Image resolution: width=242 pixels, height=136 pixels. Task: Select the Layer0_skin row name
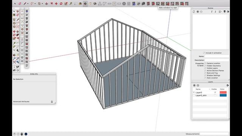201,96
